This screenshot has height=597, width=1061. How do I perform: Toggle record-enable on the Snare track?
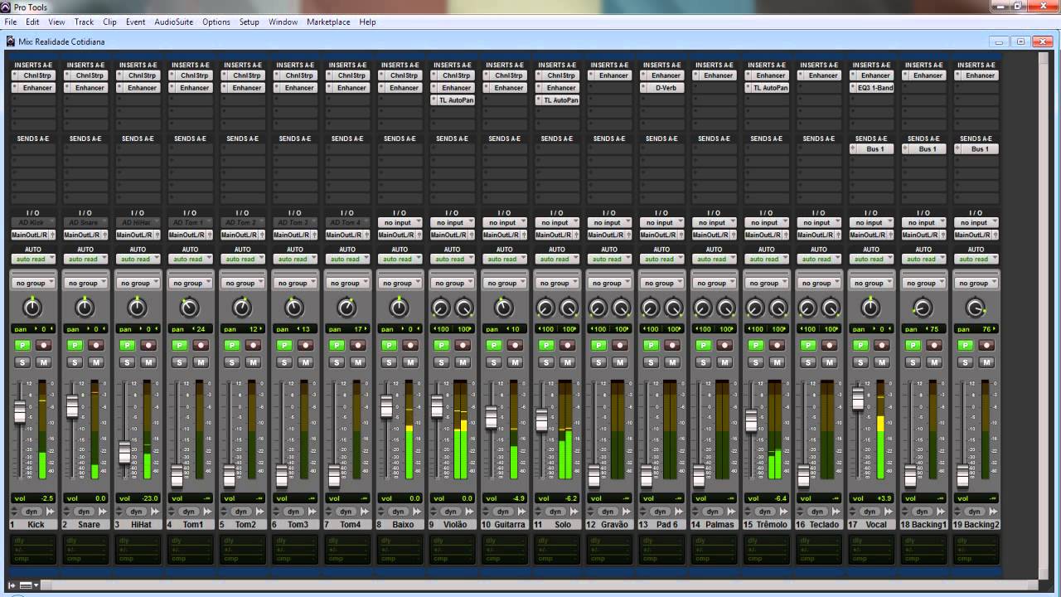pos(96,345)
